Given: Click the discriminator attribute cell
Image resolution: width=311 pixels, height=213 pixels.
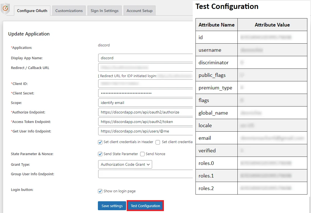Looking at the screenshot, I should pyautogui.click(x=216, y=62).
